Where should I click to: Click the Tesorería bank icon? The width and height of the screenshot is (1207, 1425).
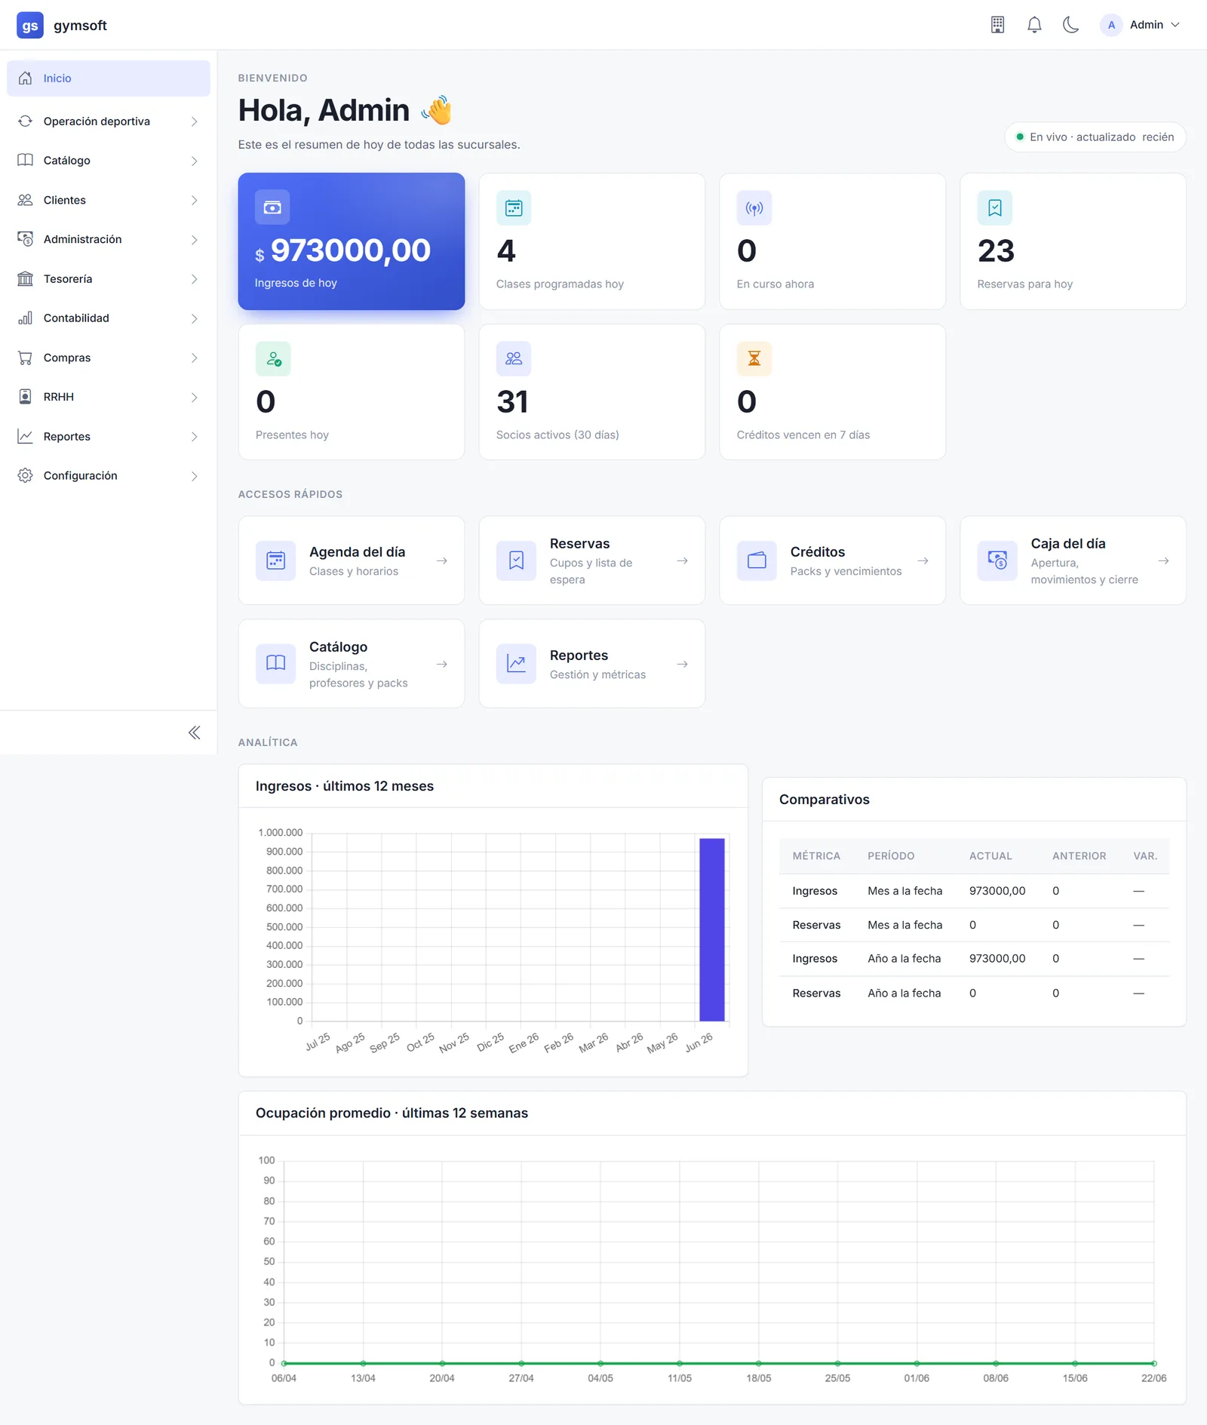click(x=25, y=278)
